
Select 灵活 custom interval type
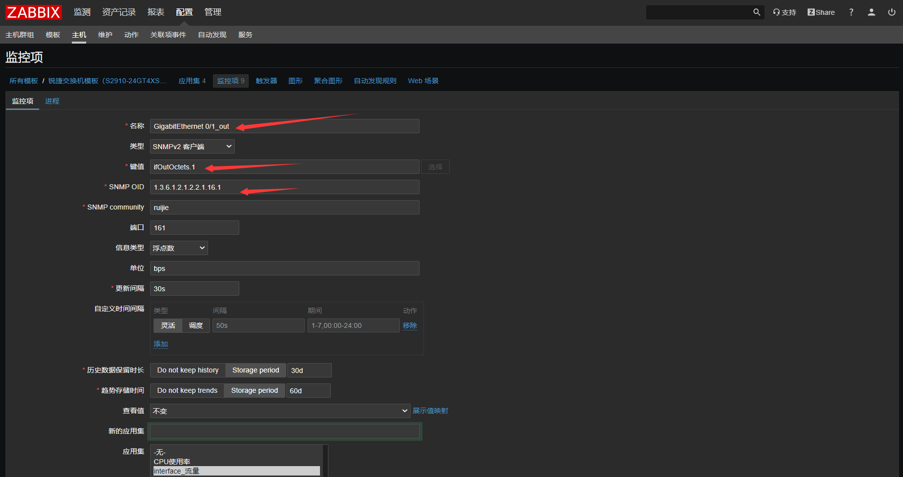(168, 325)
